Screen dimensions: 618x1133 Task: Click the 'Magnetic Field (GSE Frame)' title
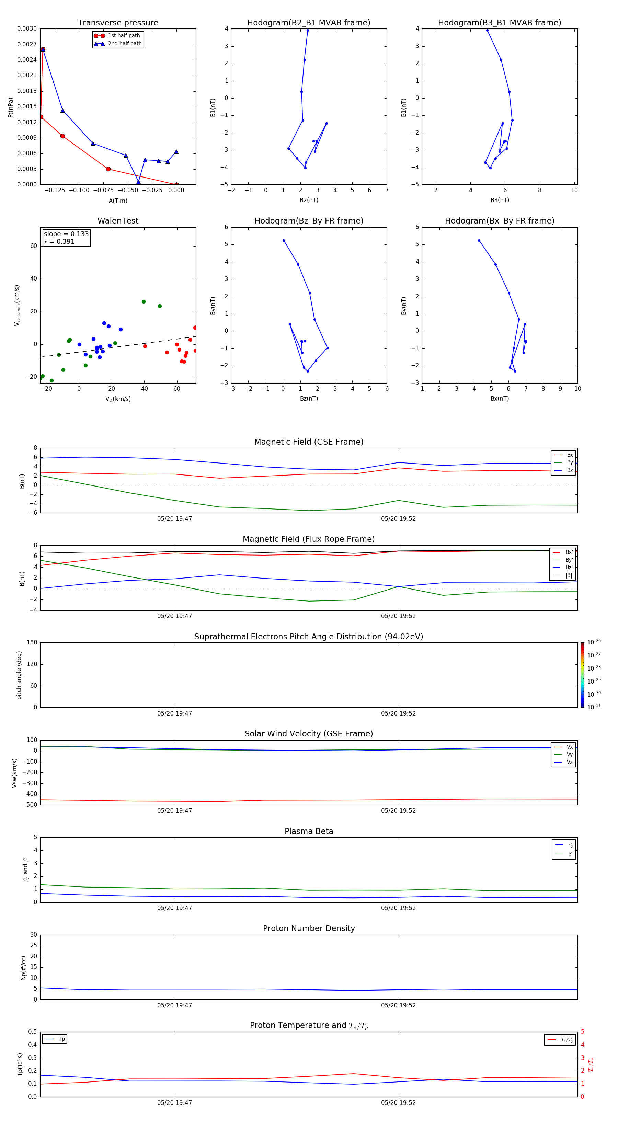pyautogui.click(x=309, y=442)
